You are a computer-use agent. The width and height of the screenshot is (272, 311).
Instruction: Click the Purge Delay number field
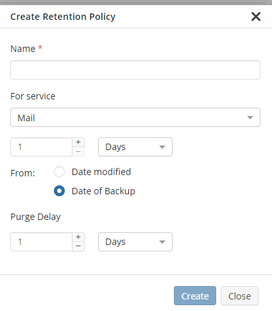pyautogui.click(x=42, y=242)
